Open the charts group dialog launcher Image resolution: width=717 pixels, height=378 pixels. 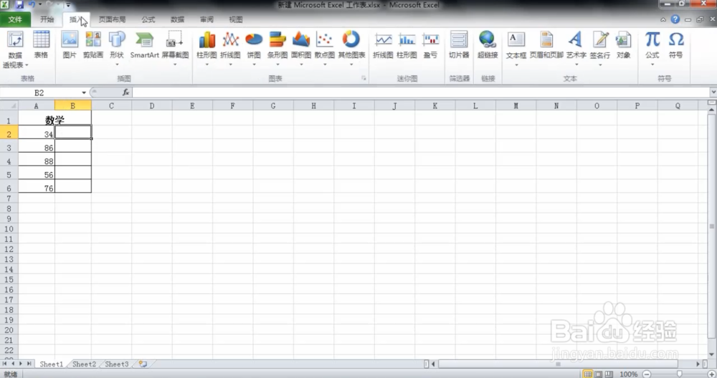coord(364,78)
